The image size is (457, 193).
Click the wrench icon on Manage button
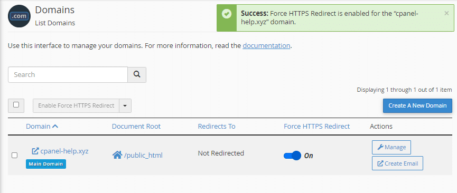(x=380, y=147)
